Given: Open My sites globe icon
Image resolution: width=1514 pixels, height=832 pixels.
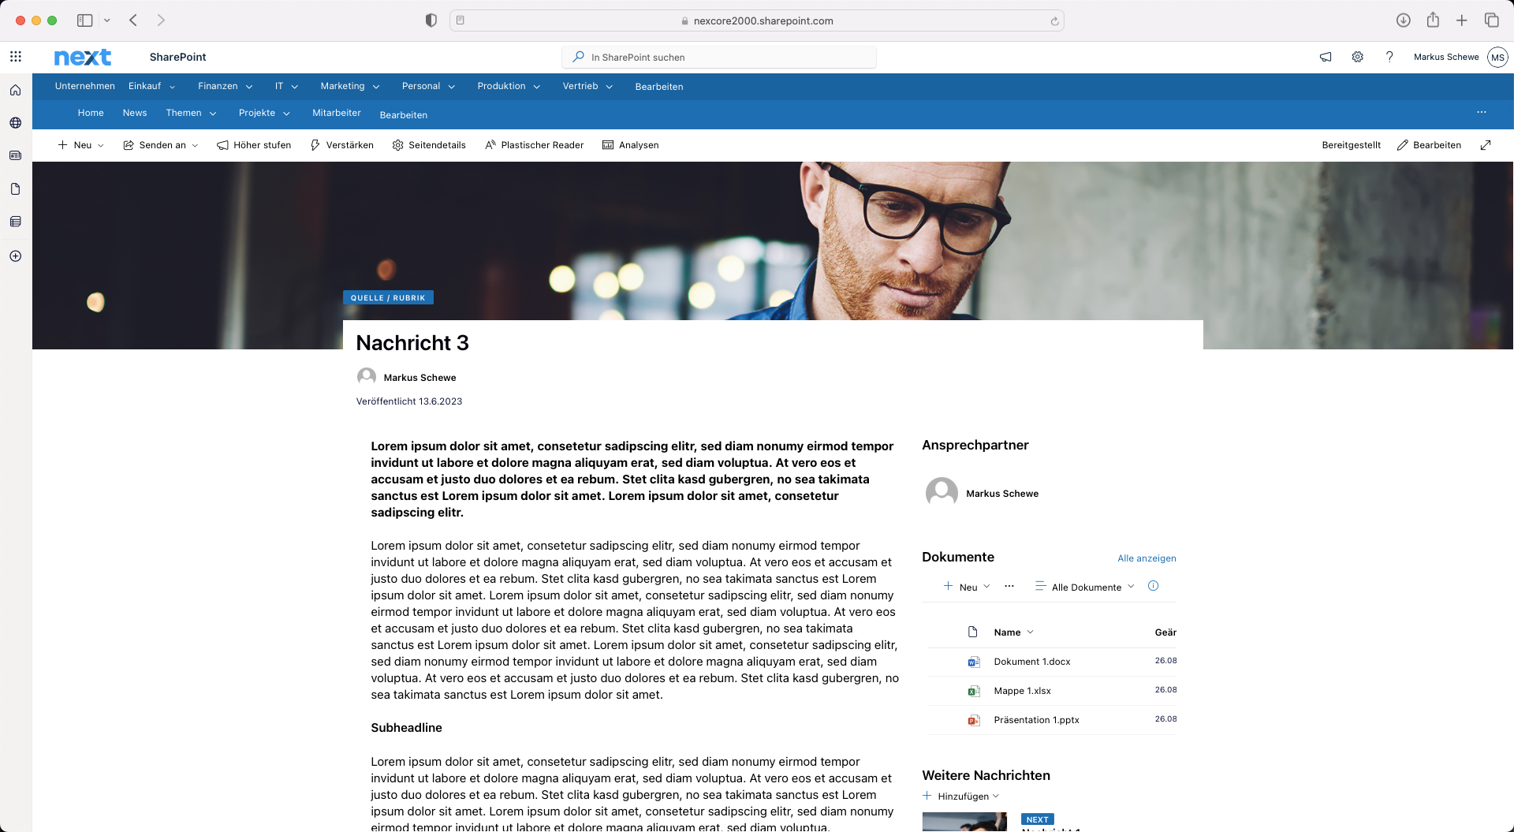Looking at the screenshot, I should (x=16, y=123).
